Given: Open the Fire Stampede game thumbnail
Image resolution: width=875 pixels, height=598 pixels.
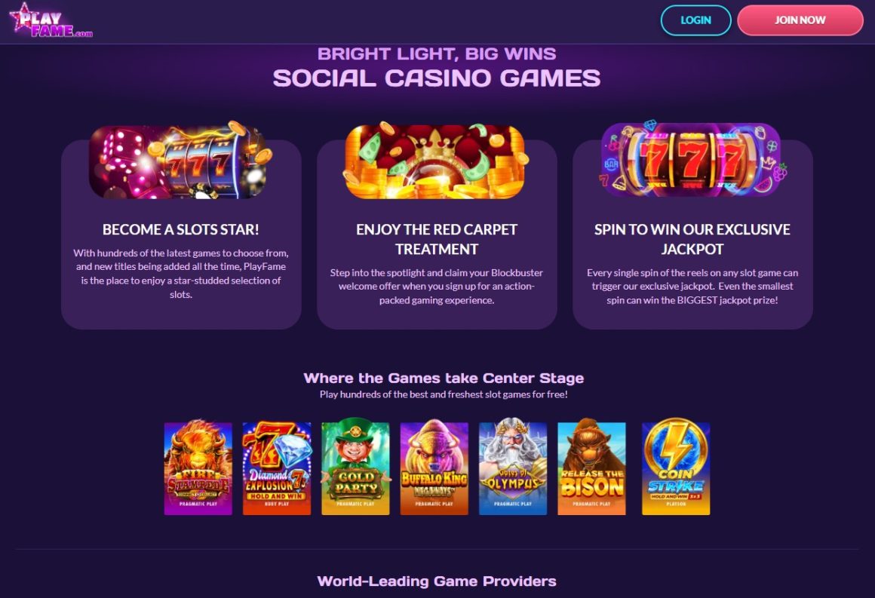Looking at the screenshot, I should tap(198, 468).
